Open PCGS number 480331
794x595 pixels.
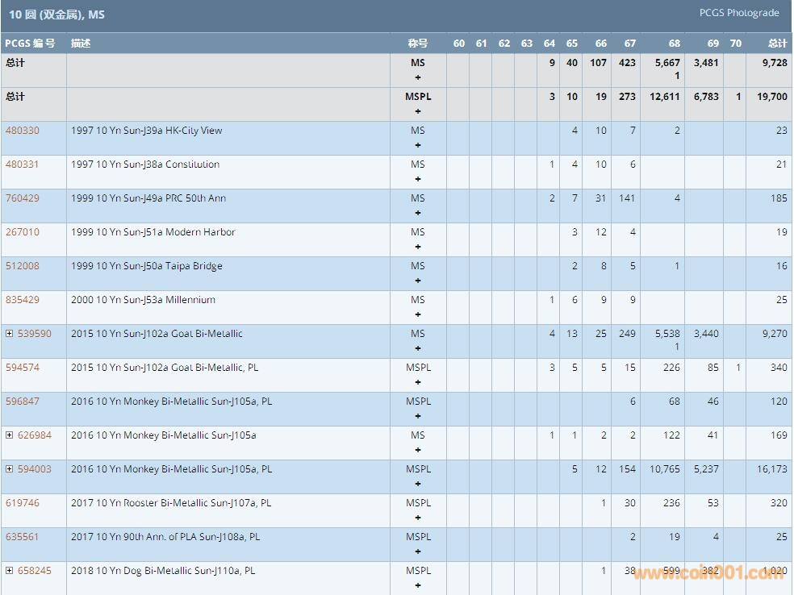pyautogui.click(x=23, y=164)
